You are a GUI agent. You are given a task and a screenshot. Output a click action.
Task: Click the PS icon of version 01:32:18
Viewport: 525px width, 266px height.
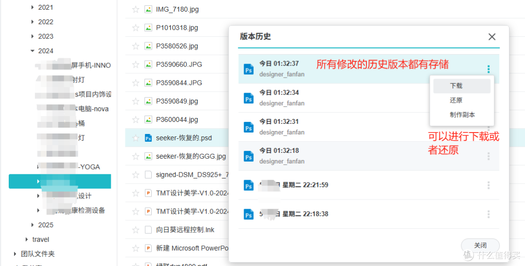[x=248, y=156]
